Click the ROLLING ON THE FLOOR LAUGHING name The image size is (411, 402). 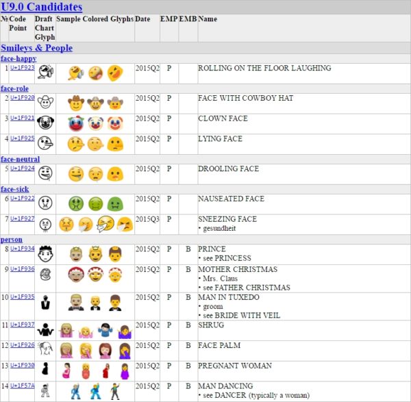pos(264,68)
